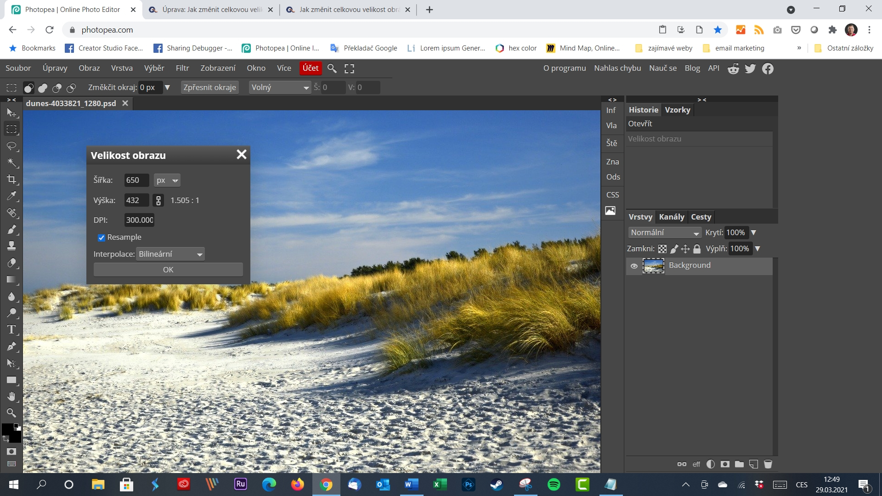Select the Lasso tool
This screenshot has width=882, height=496.
point(11,146)
